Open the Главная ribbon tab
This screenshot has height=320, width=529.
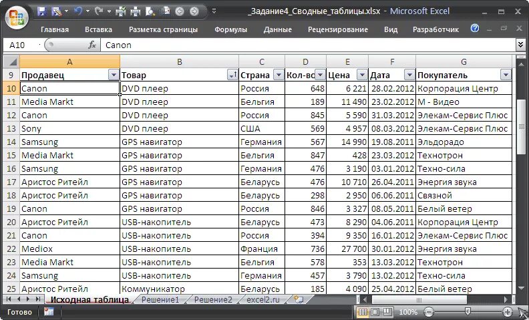55,29
